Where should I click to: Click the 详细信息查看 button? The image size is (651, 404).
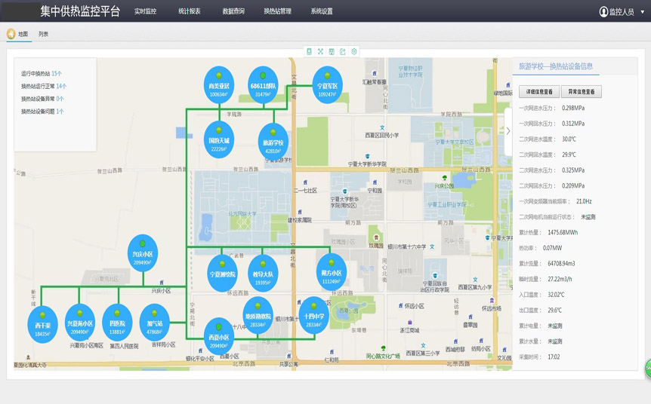click(538, 92)
